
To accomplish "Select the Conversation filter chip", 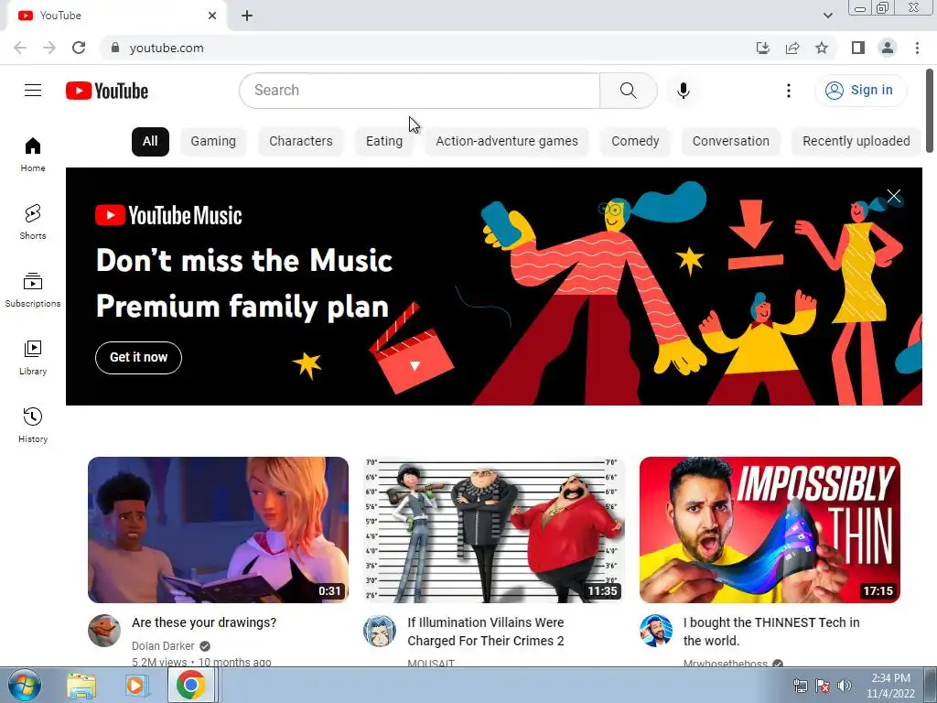I will click(x=731, y=142).
